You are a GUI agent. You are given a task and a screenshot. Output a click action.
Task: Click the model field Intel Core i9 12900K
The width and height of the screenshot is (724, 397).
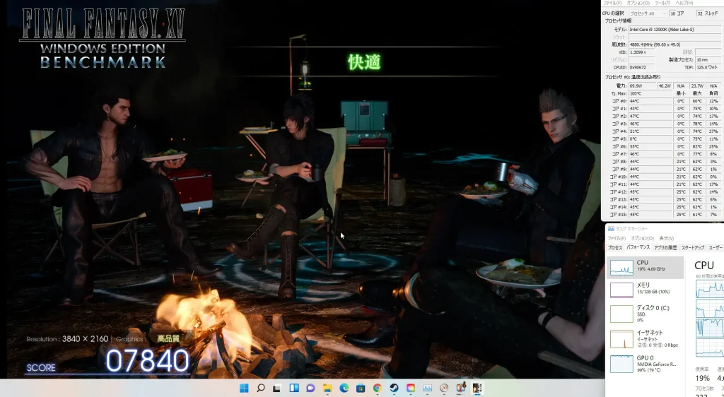tap(675, 30)
